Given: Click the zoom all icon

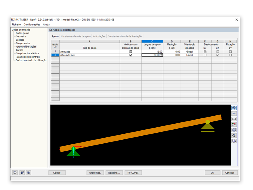Looking at the screenshot, I should (x=234, y=135).
